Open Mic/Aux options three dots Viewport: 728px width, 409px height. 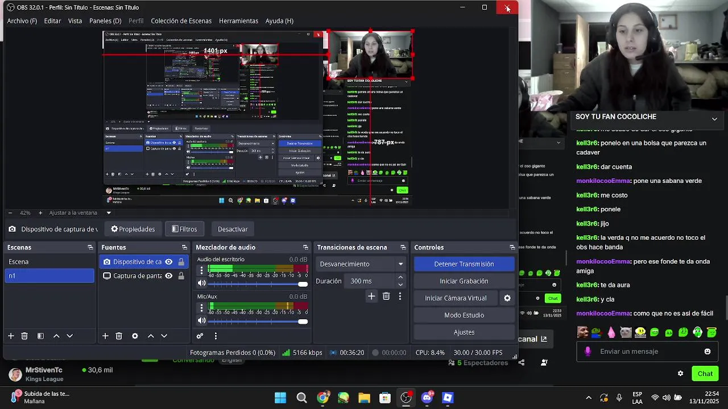click(201, 308)
